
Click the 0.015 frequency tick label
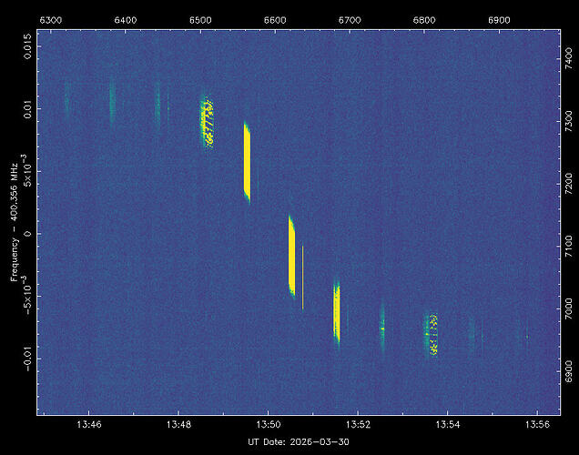(x=28, y=45)
